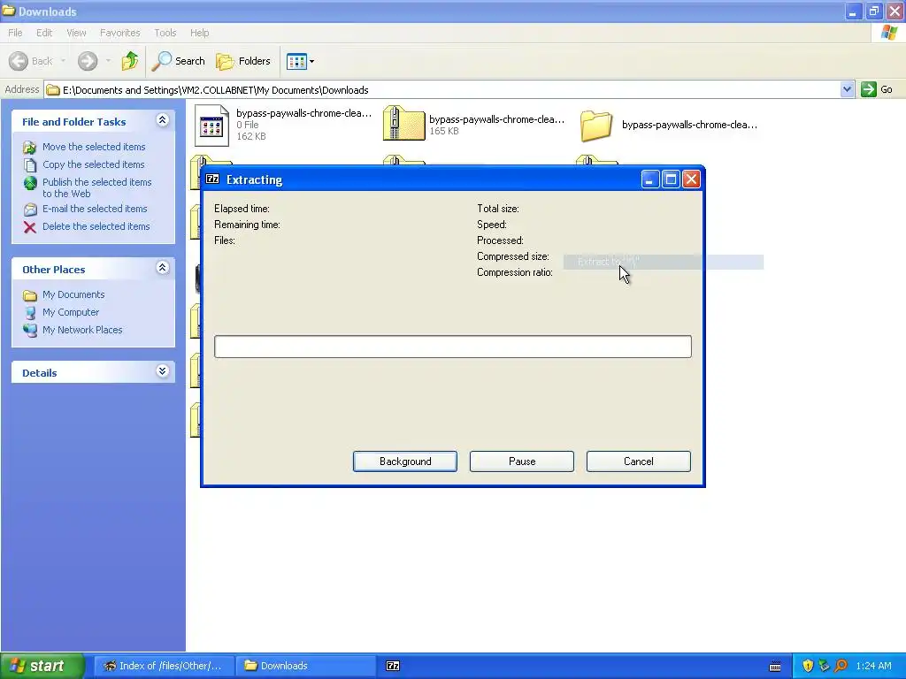Click the E-mail envelope icon
Screen dimensions: 906x679
pyautogui.click(x=30, y=210)
